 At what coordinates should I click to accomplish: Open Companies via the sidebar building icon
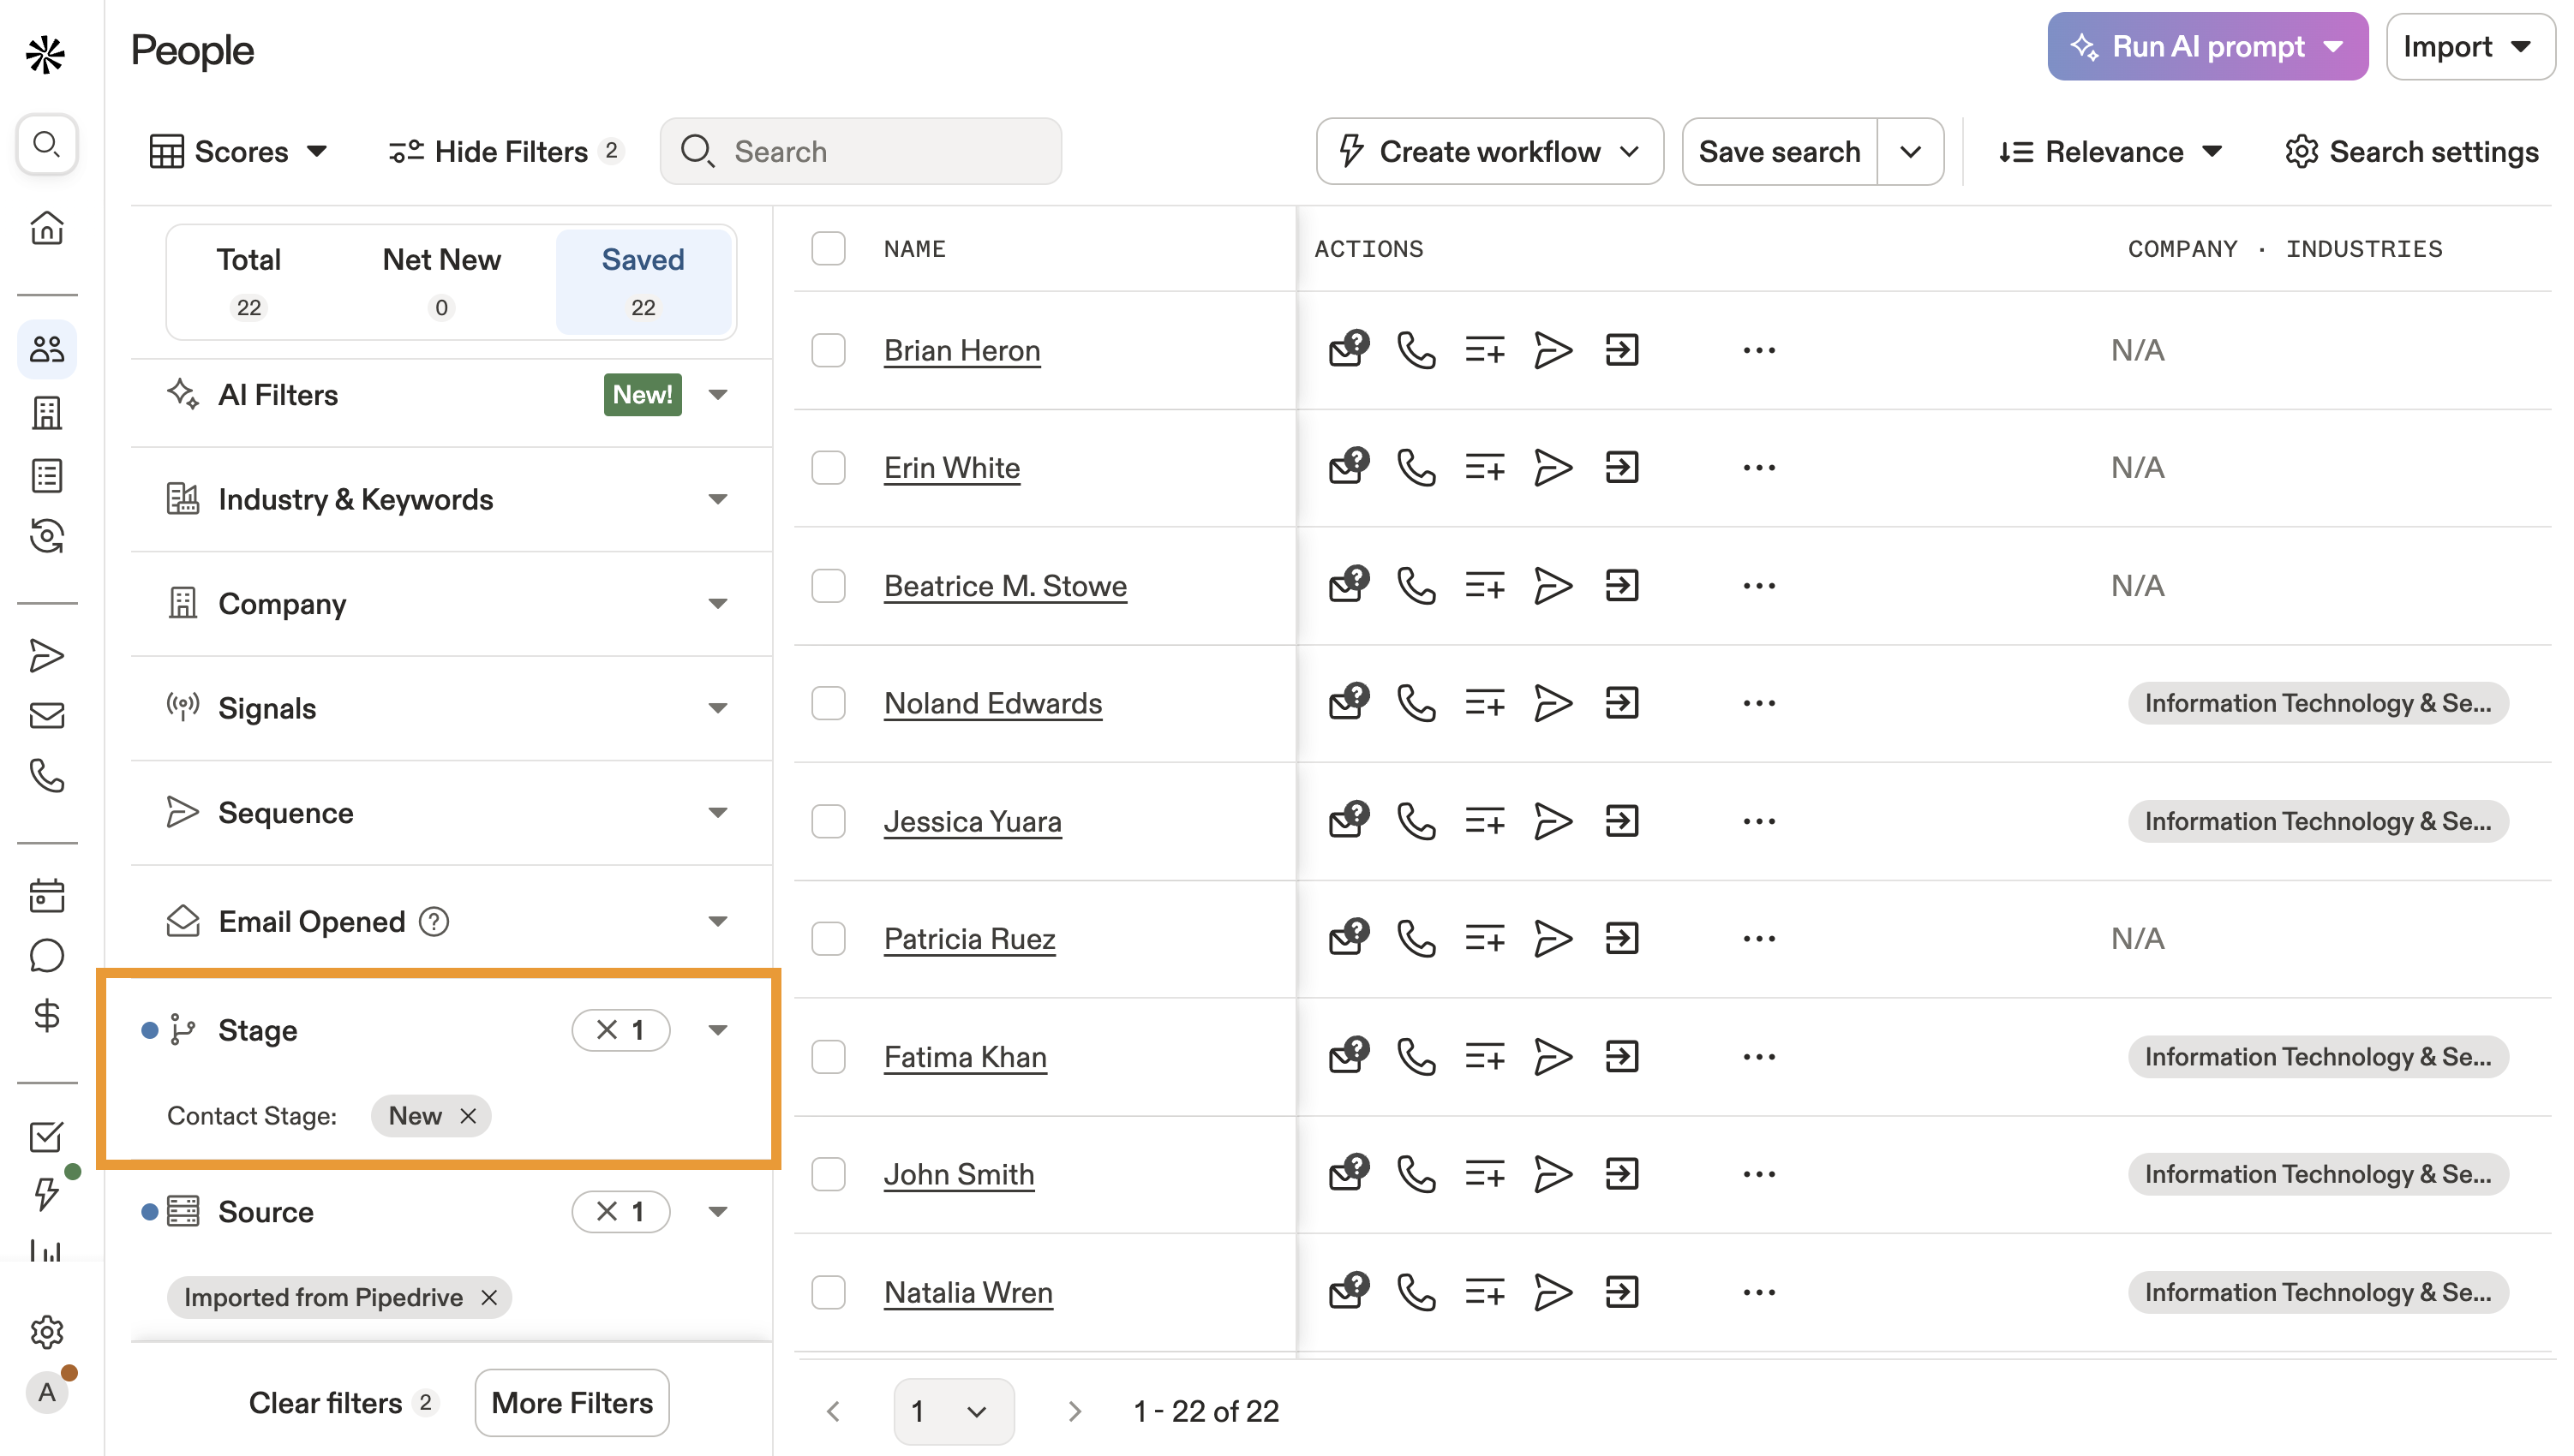pos(47,413)
